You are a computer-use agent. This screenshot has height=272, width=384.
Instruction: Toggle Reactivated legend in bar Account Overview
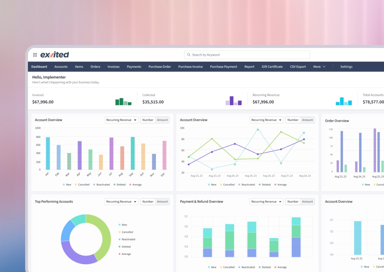click(x=101, y=184)
